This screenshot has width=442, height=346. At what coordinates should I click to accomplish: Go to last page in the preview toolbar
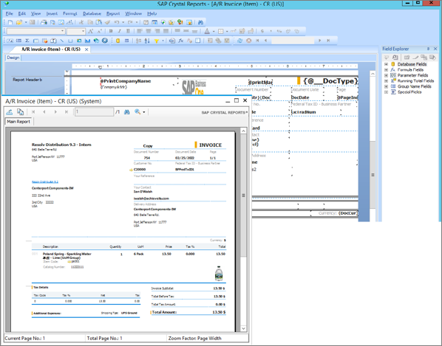click(67, 112)
